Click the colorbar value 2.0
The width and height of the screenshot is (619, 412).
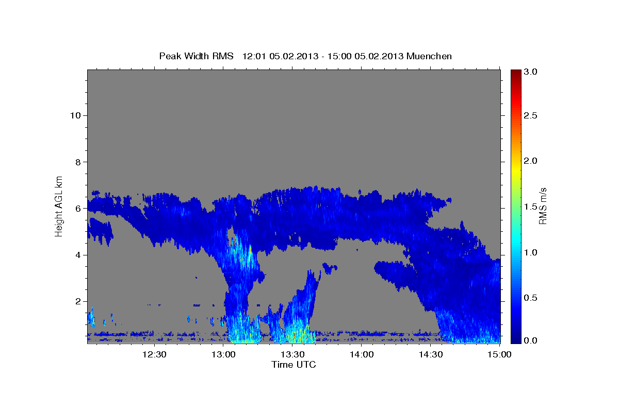click(x=531, y=161)
